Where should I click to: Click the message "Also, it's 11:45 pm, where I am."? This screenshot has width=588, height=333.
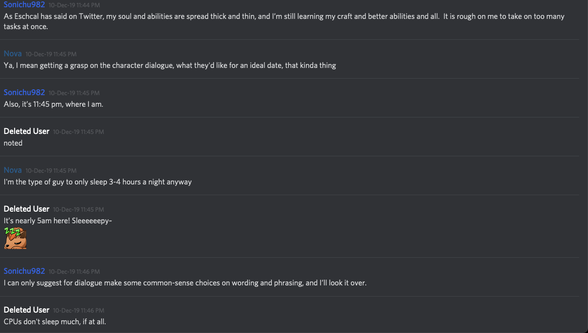pos(53,104)
